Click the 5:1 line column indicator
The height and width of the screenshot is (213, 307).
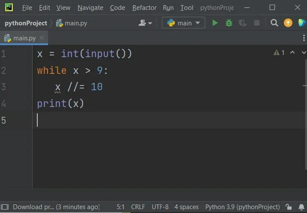[120, 207]
